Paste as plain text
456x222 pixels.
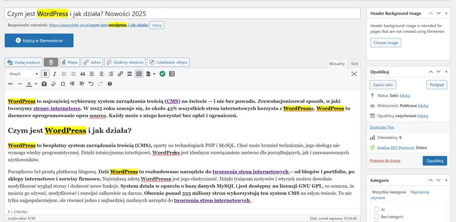tap(44, 84)
